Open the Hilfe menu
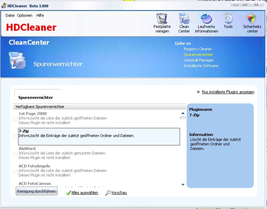The width and height of the screenshot is (267, 209). (x=40, y=15)
